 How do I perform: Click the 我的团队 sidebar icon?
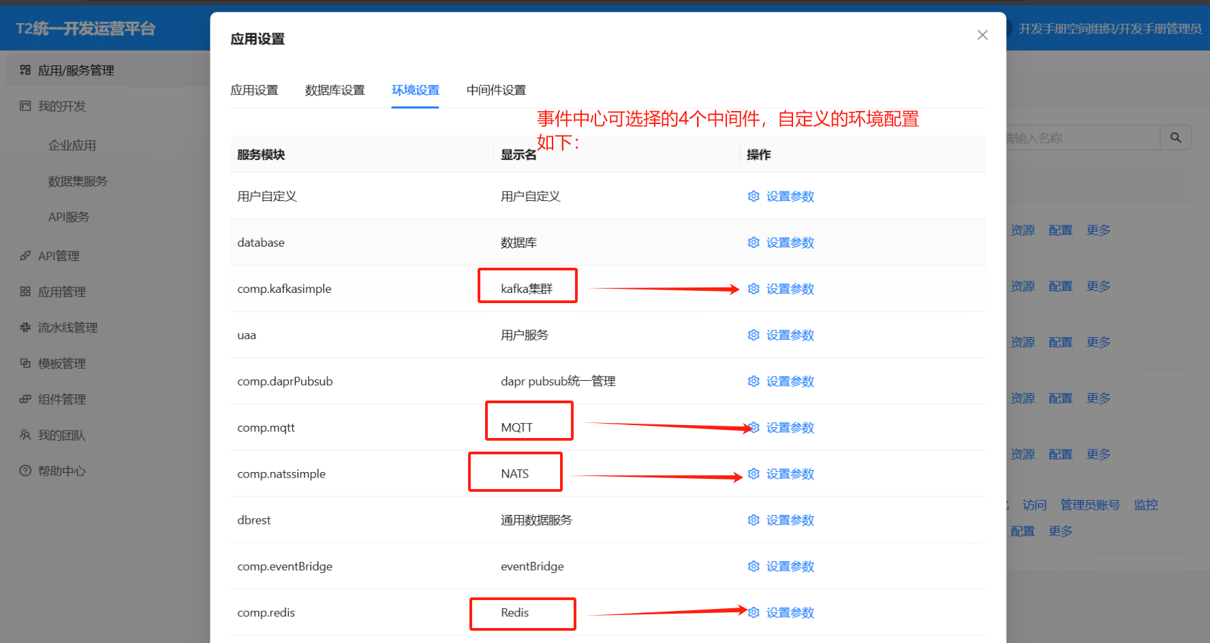point(25,435)
